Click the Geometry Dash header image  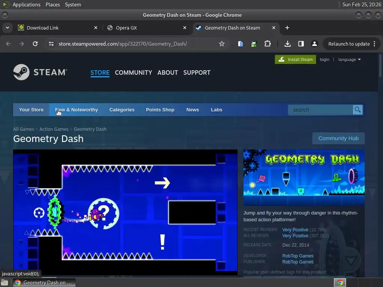point(304,178)
